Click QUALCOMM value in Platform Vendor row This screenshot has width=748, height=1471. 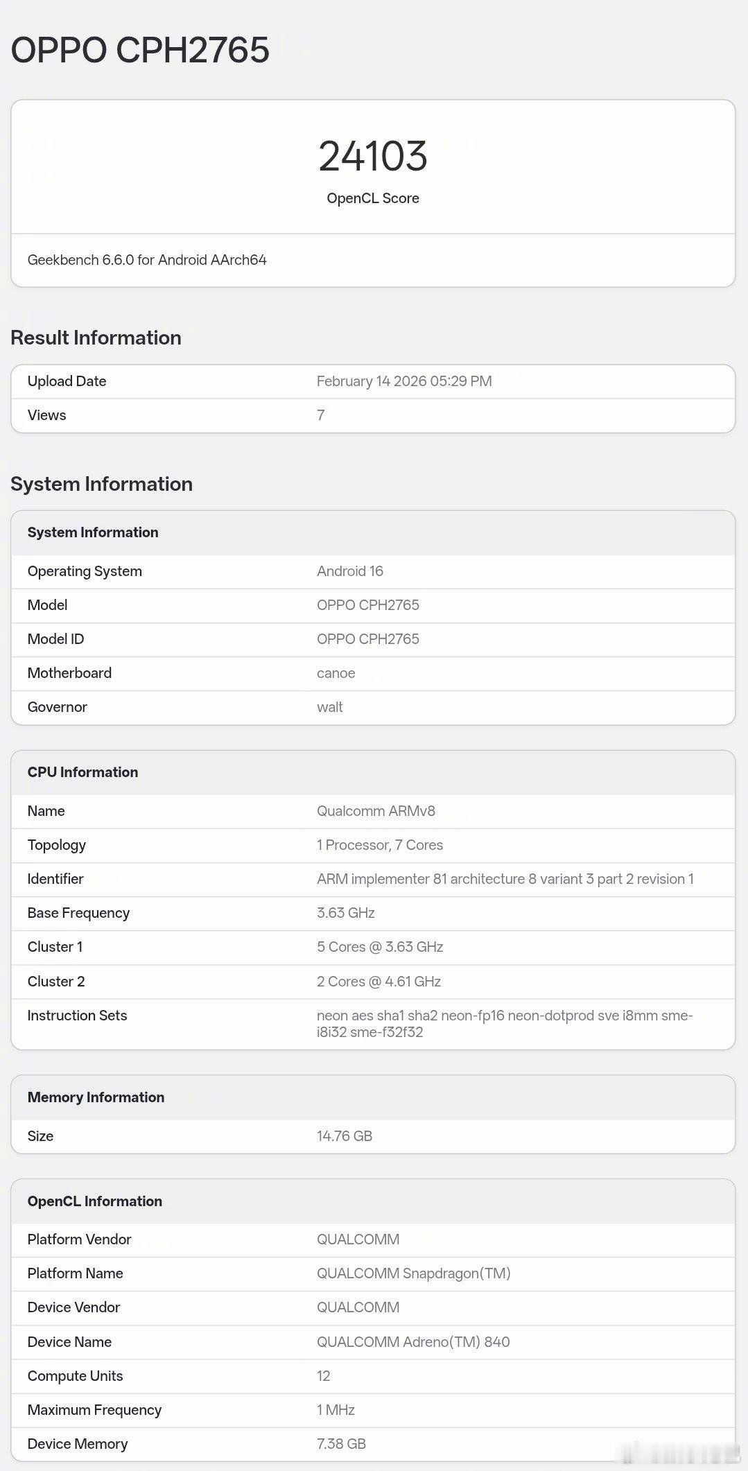[x=358, y=1239]
